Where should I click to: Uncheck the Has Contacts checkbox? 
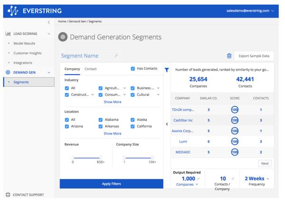coord(133,69)
